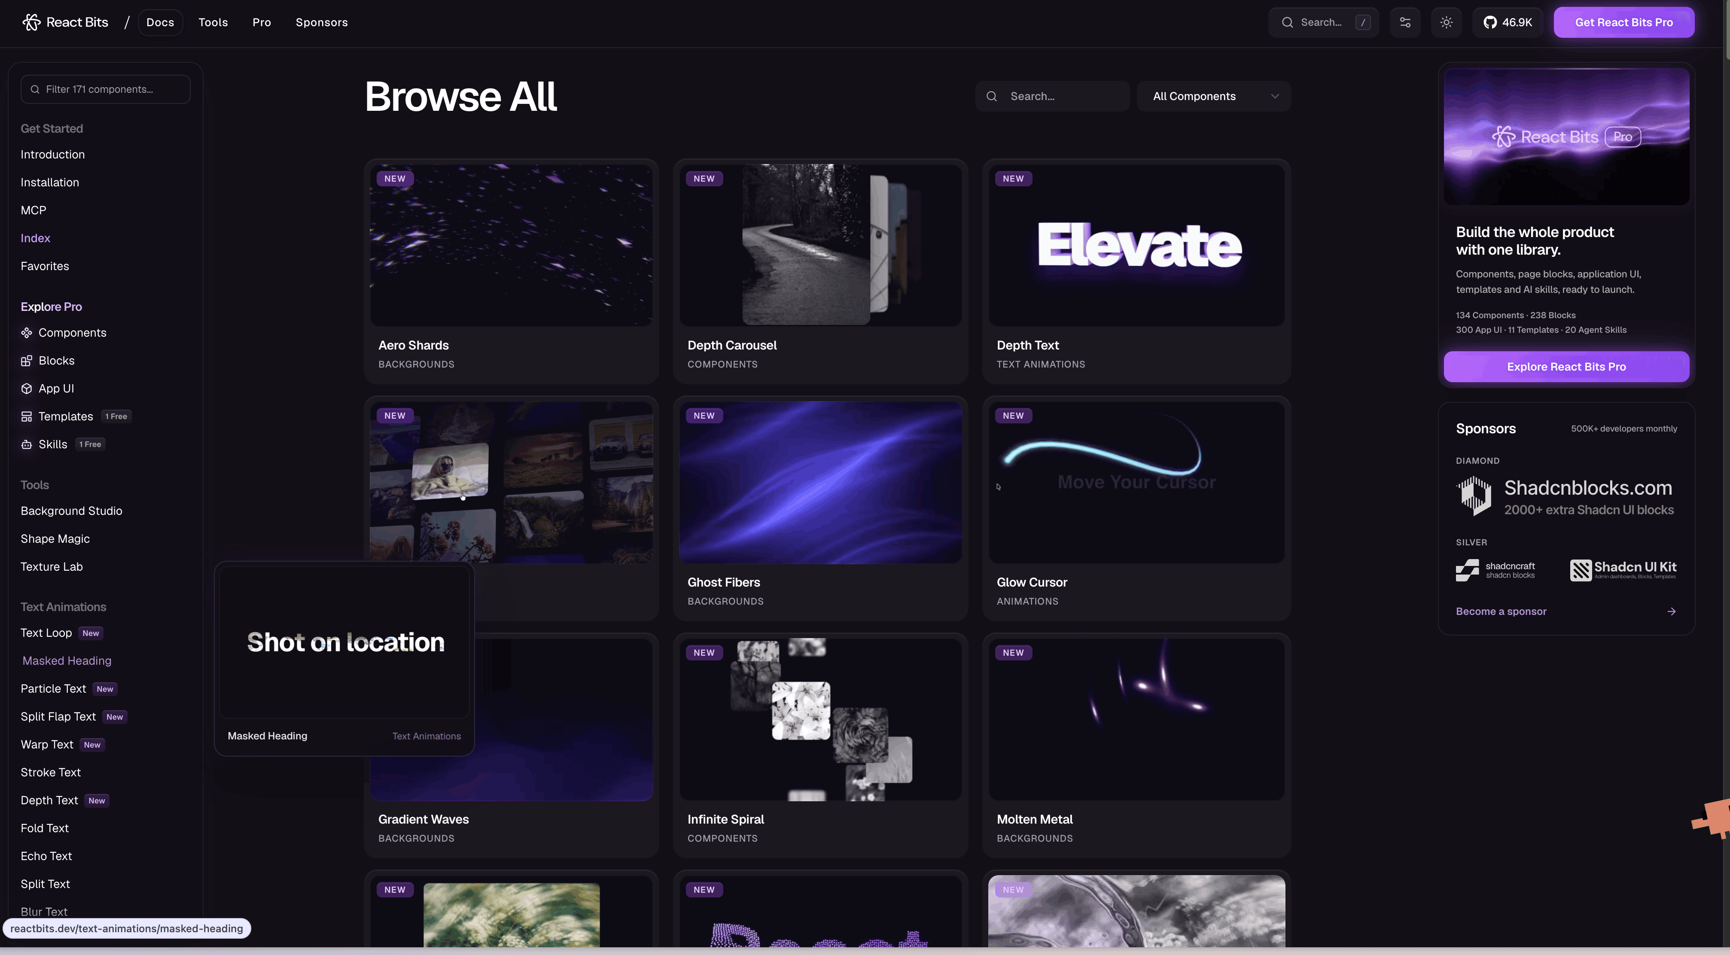Screen dimensions: 1730x955
Task: Open the settings sliders icon in header
Action: [x=1405, y=22]
